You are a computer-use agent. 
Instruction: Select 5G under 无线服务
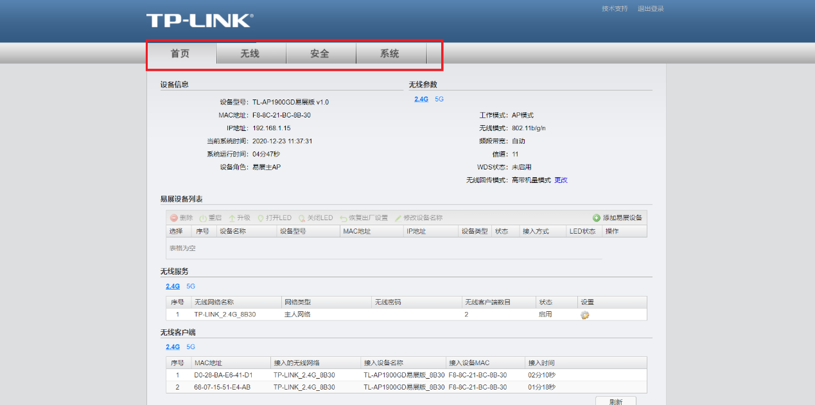click(x=191, y=286)
